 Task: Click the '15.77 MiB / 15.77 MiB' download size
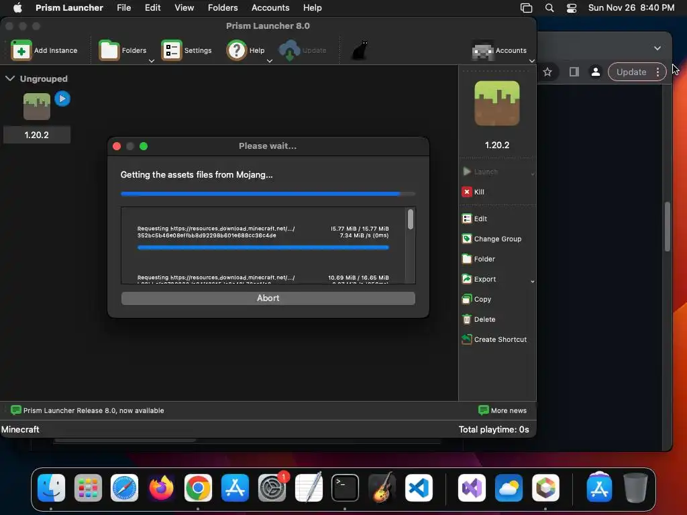[360, 229]
